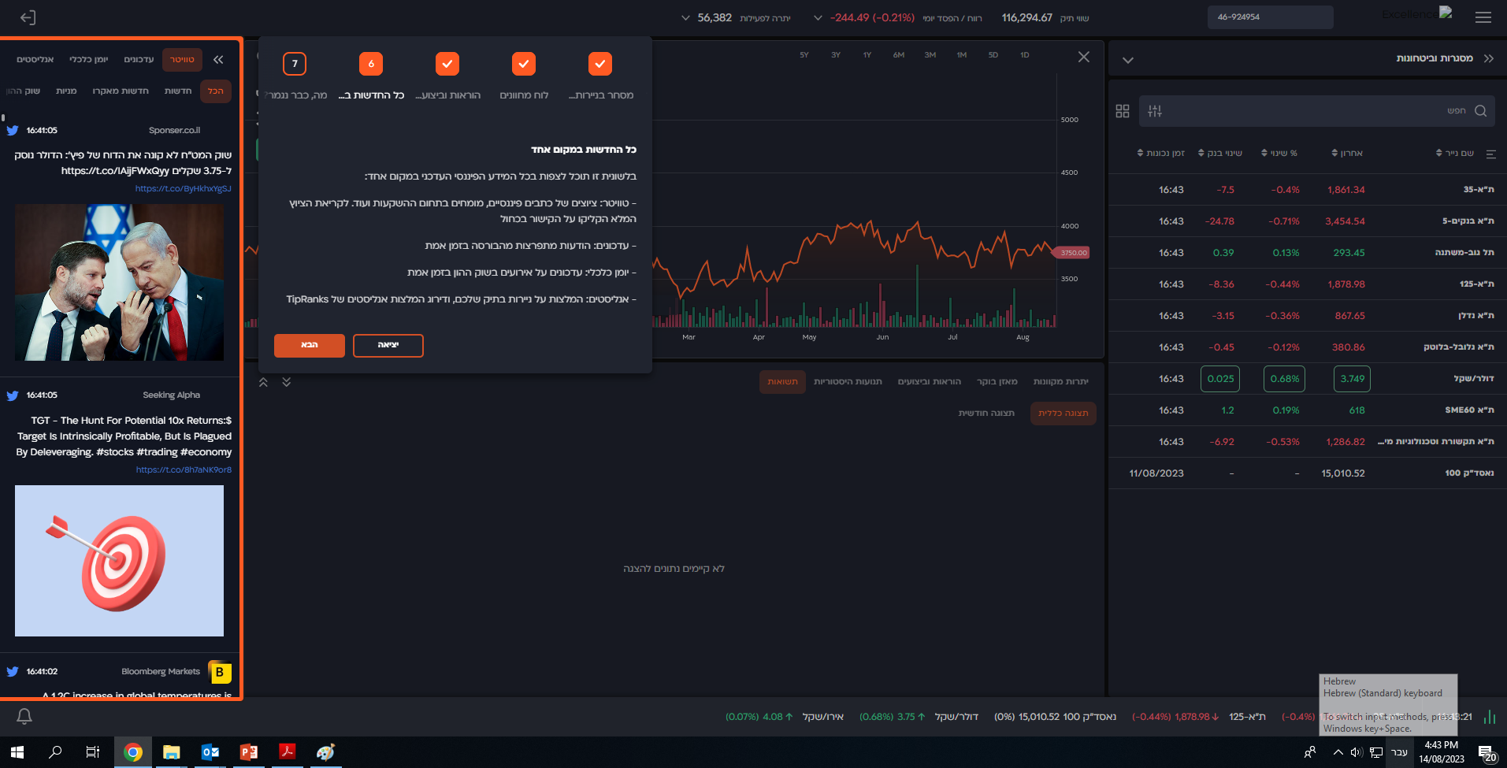Click the orange 'הבא' button
Screen dimensions: 1507x768
(x=310, y=345)
